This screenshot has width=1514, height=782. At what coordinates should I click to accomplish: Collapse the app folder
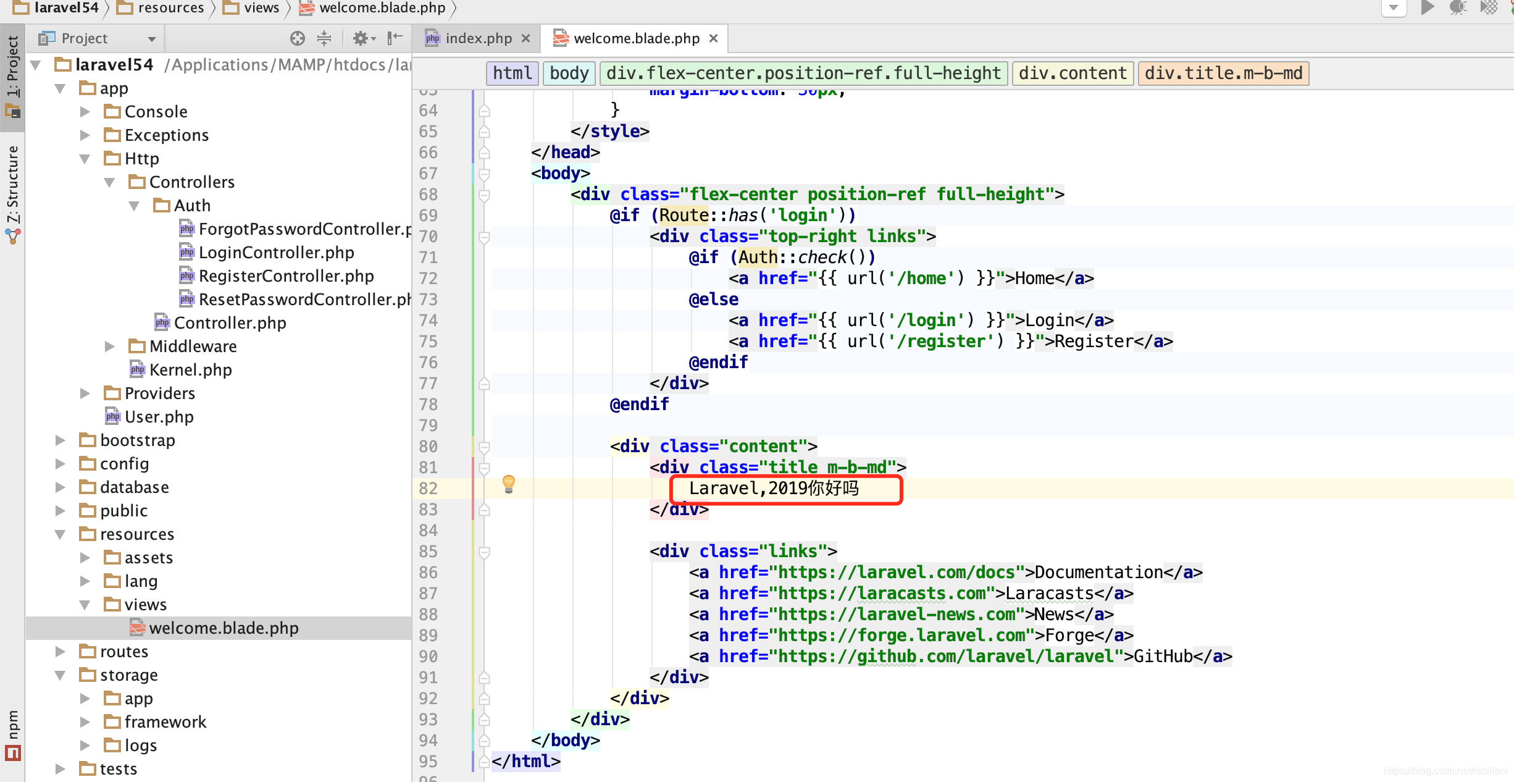(61, 88)
